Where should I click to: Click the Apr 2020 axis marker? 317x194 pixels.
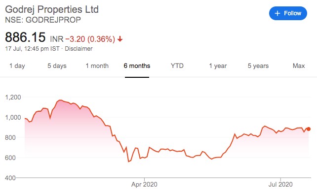(144, 184)
